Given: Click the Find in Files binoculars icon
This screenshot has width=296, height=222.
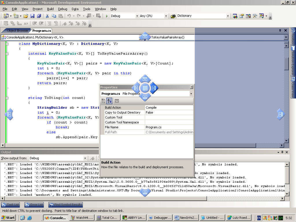Looking at the screenshot, I should tap(173, 16).
